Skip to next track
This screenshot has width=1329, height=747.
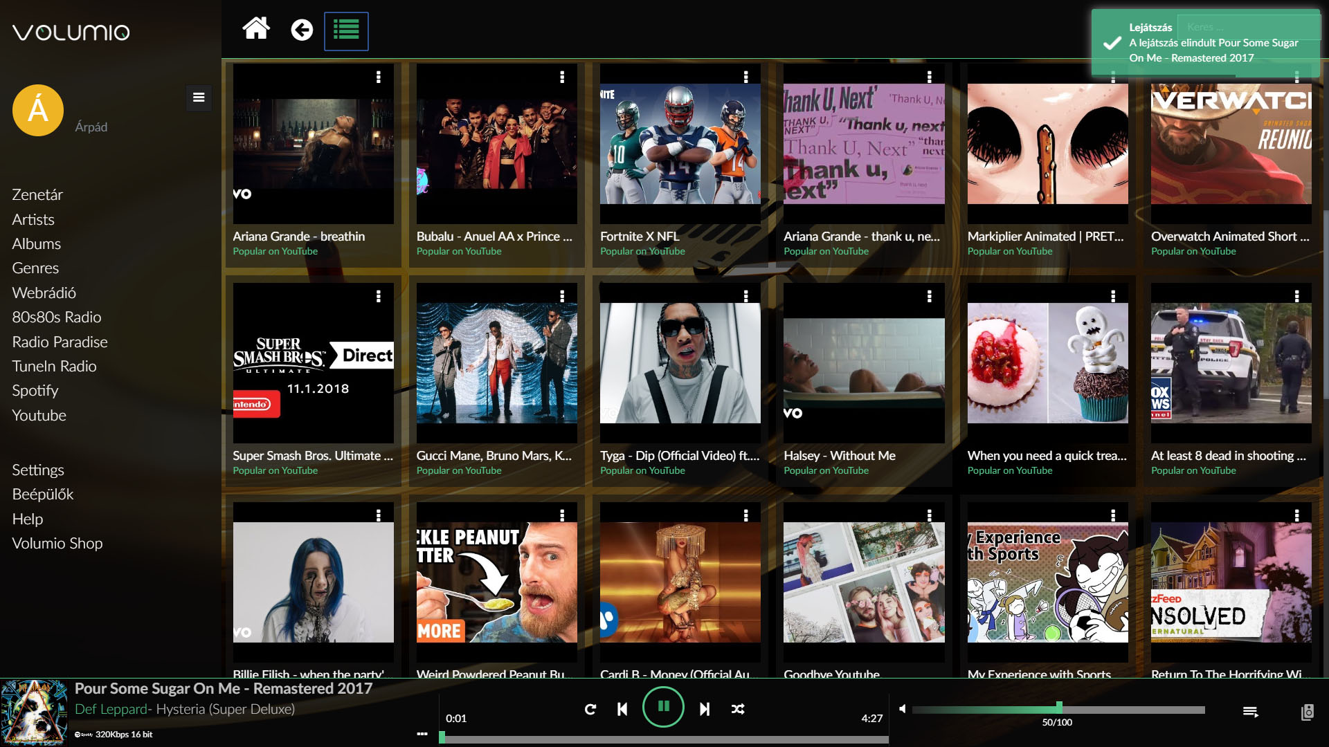point(705,709)
